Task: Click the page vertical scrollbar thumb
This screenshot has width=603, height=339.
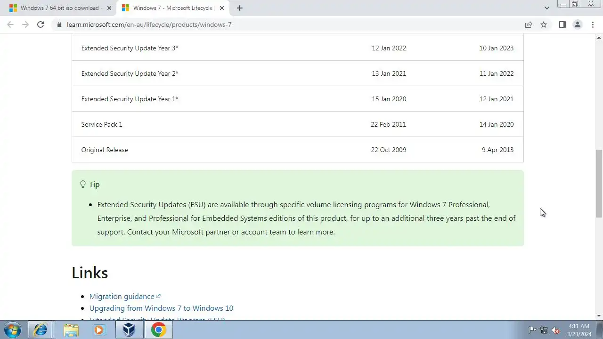Action: tap(599, 183)
